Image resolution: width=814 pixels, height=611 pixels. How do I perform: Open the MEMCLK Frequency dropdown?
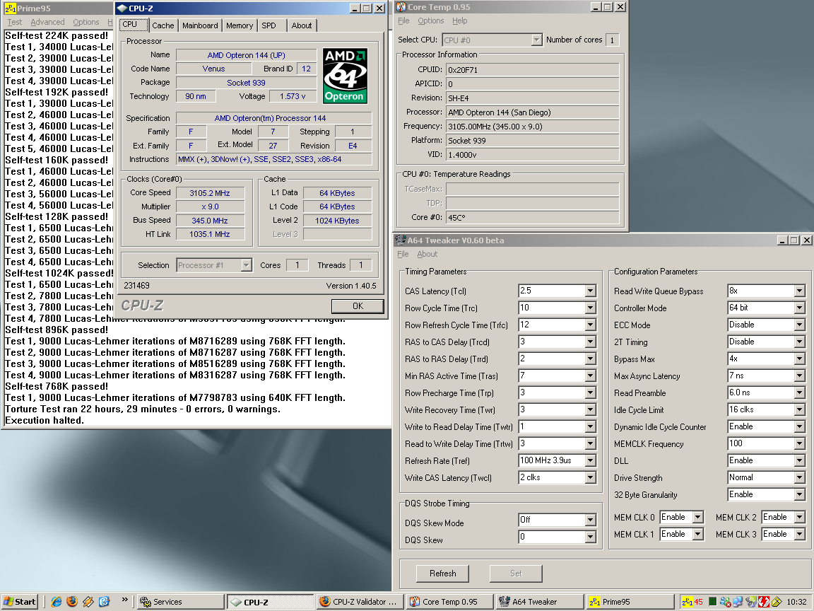coord(799,444)
